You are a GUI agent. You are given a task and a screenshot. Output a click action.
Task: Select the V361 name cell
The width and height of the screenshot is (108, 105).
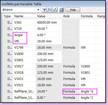click(x=24, y=23)
